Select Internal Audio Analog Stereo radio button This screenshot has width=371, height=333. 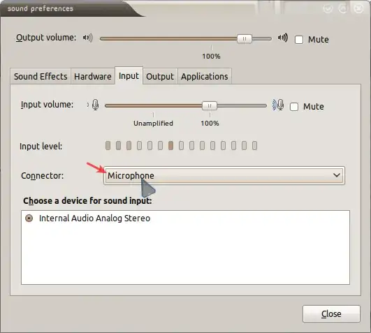29,218
